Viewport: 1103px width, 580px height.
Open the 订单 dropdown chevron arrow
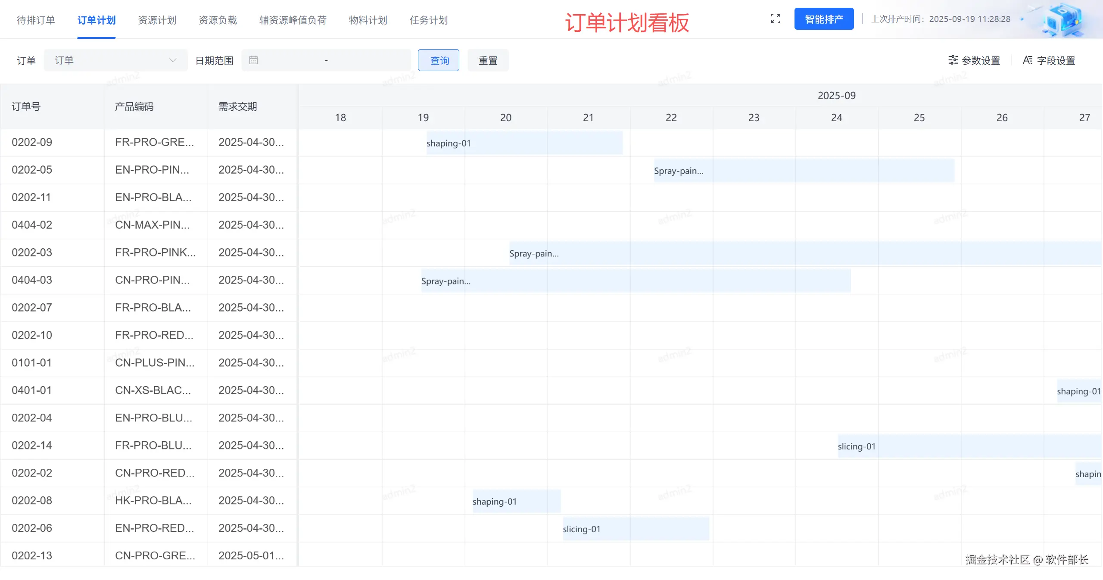pos(173,60)
